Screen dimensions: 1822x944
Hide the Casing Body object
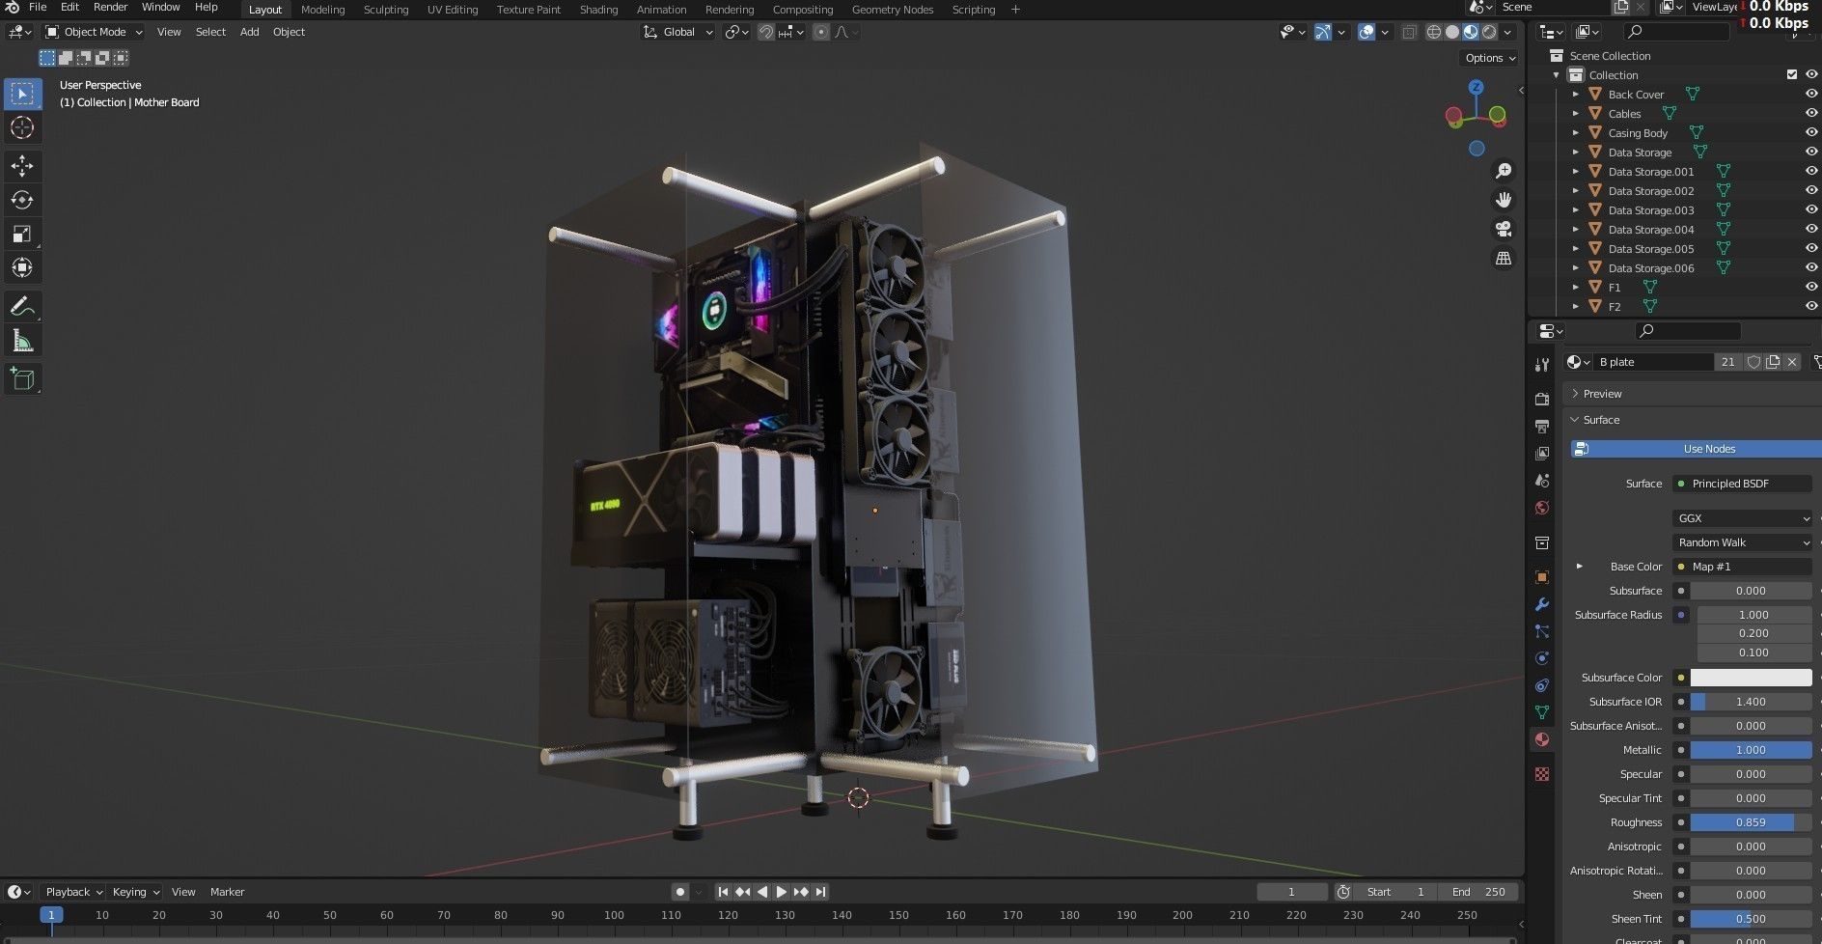coord(1811,132)
